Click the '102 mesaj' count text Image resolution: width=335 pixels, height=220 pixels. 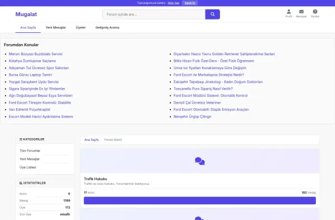click(309, 193)
